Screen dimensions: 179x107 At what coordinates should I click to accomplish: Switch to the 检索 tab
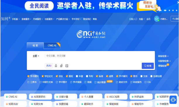coord(35,45)
